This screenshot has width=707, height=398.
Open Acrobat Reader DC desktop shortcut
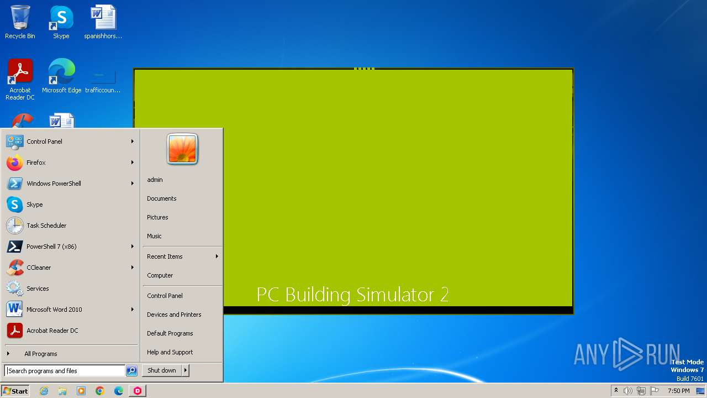(20, 80)
